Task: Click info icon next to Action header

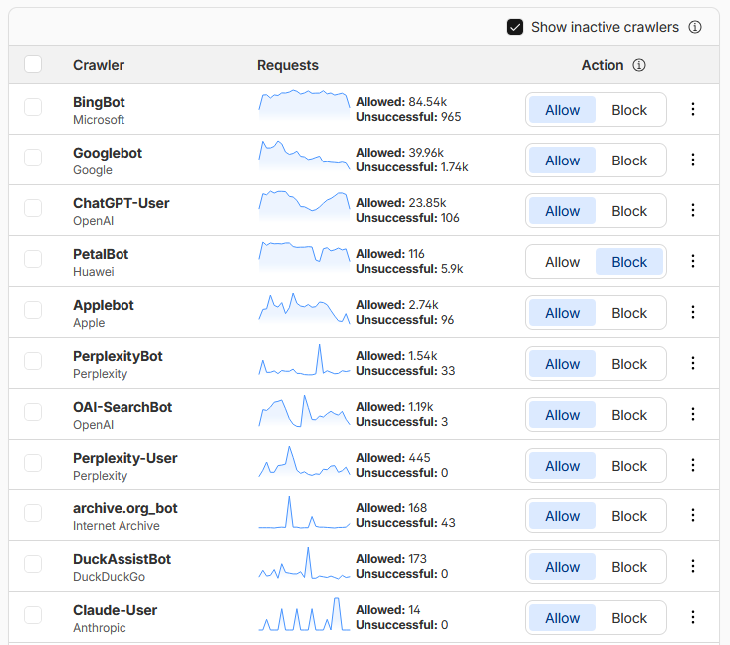Action: tap(639, 65)
